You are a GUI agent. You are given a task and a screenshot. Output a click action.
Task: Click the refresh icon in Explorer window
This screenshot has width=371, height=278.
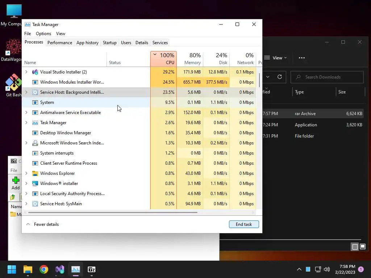coord(280,77)
